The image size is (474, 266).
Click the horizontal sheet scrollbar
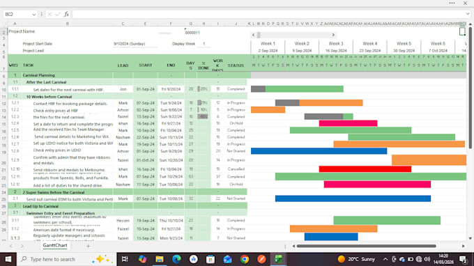pos(367,246)
